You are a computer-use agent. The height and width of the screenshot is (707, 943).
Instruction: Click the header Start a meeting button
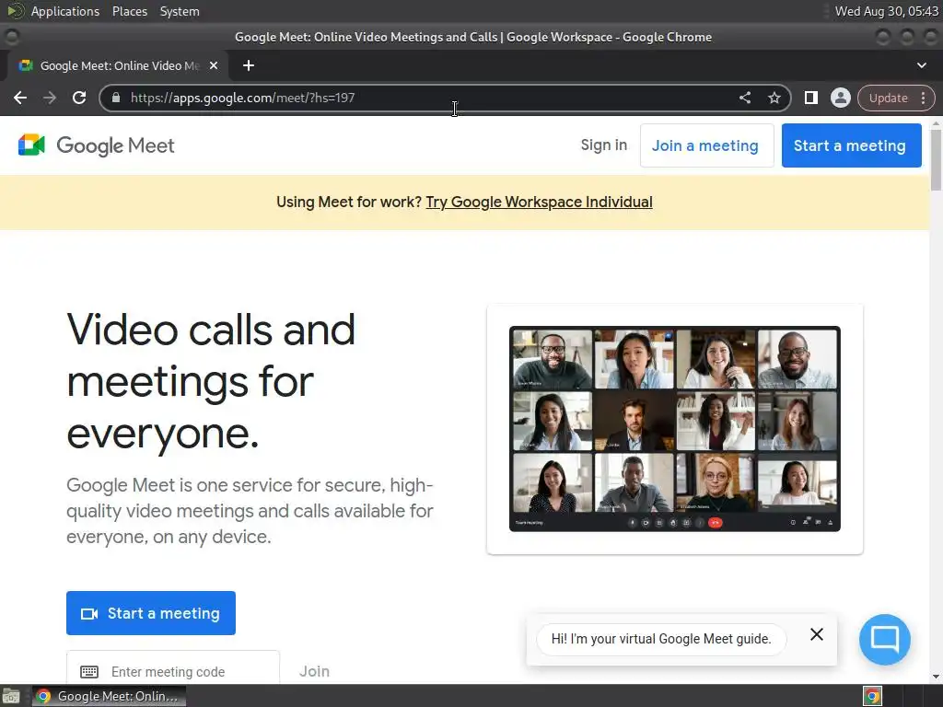click(x=851, y=145)
